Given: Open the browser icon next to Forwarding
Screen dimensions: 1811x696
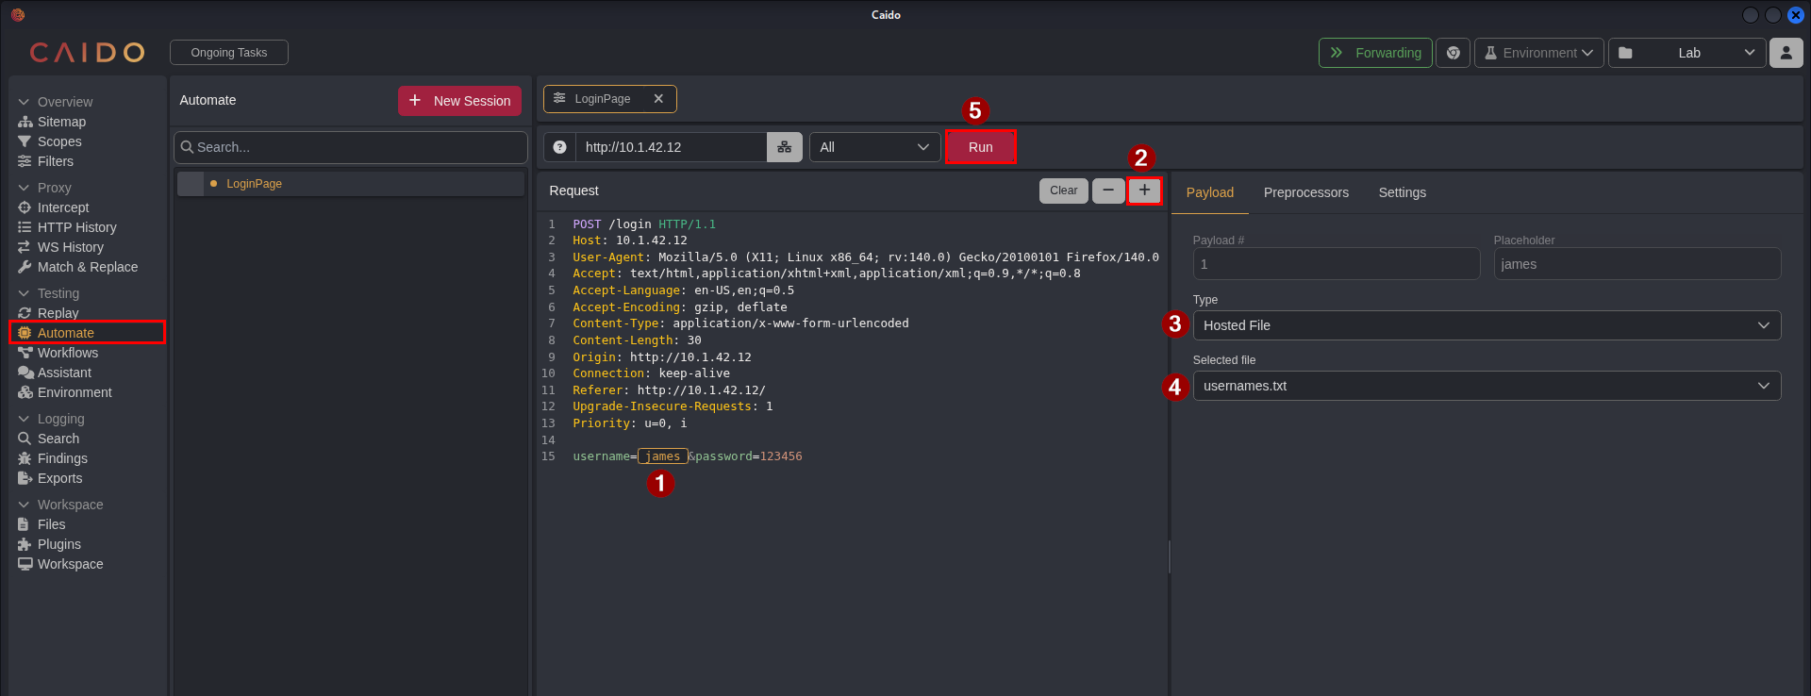Looking at the screenshot, I should click(x=1453, y=53).
